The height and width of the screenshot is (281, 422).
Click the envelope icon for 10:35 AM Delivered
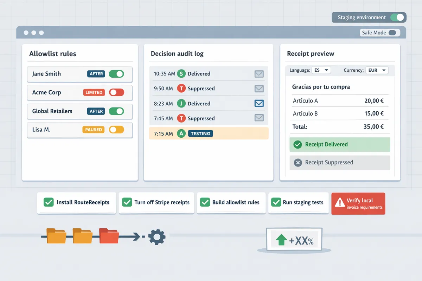click(259, 74)
